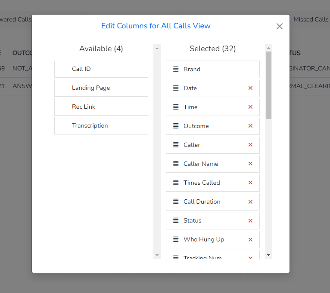Viewport: 330px width, 293px height.
Task: Remove the Time column via red X
Action: [x=250, y=107]
